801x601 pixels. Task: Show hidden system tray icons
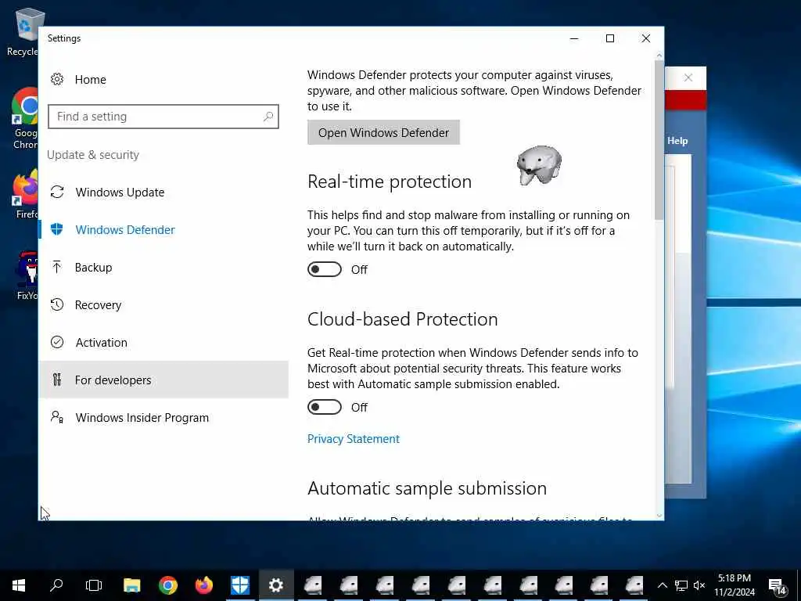[x=662, y=585]
